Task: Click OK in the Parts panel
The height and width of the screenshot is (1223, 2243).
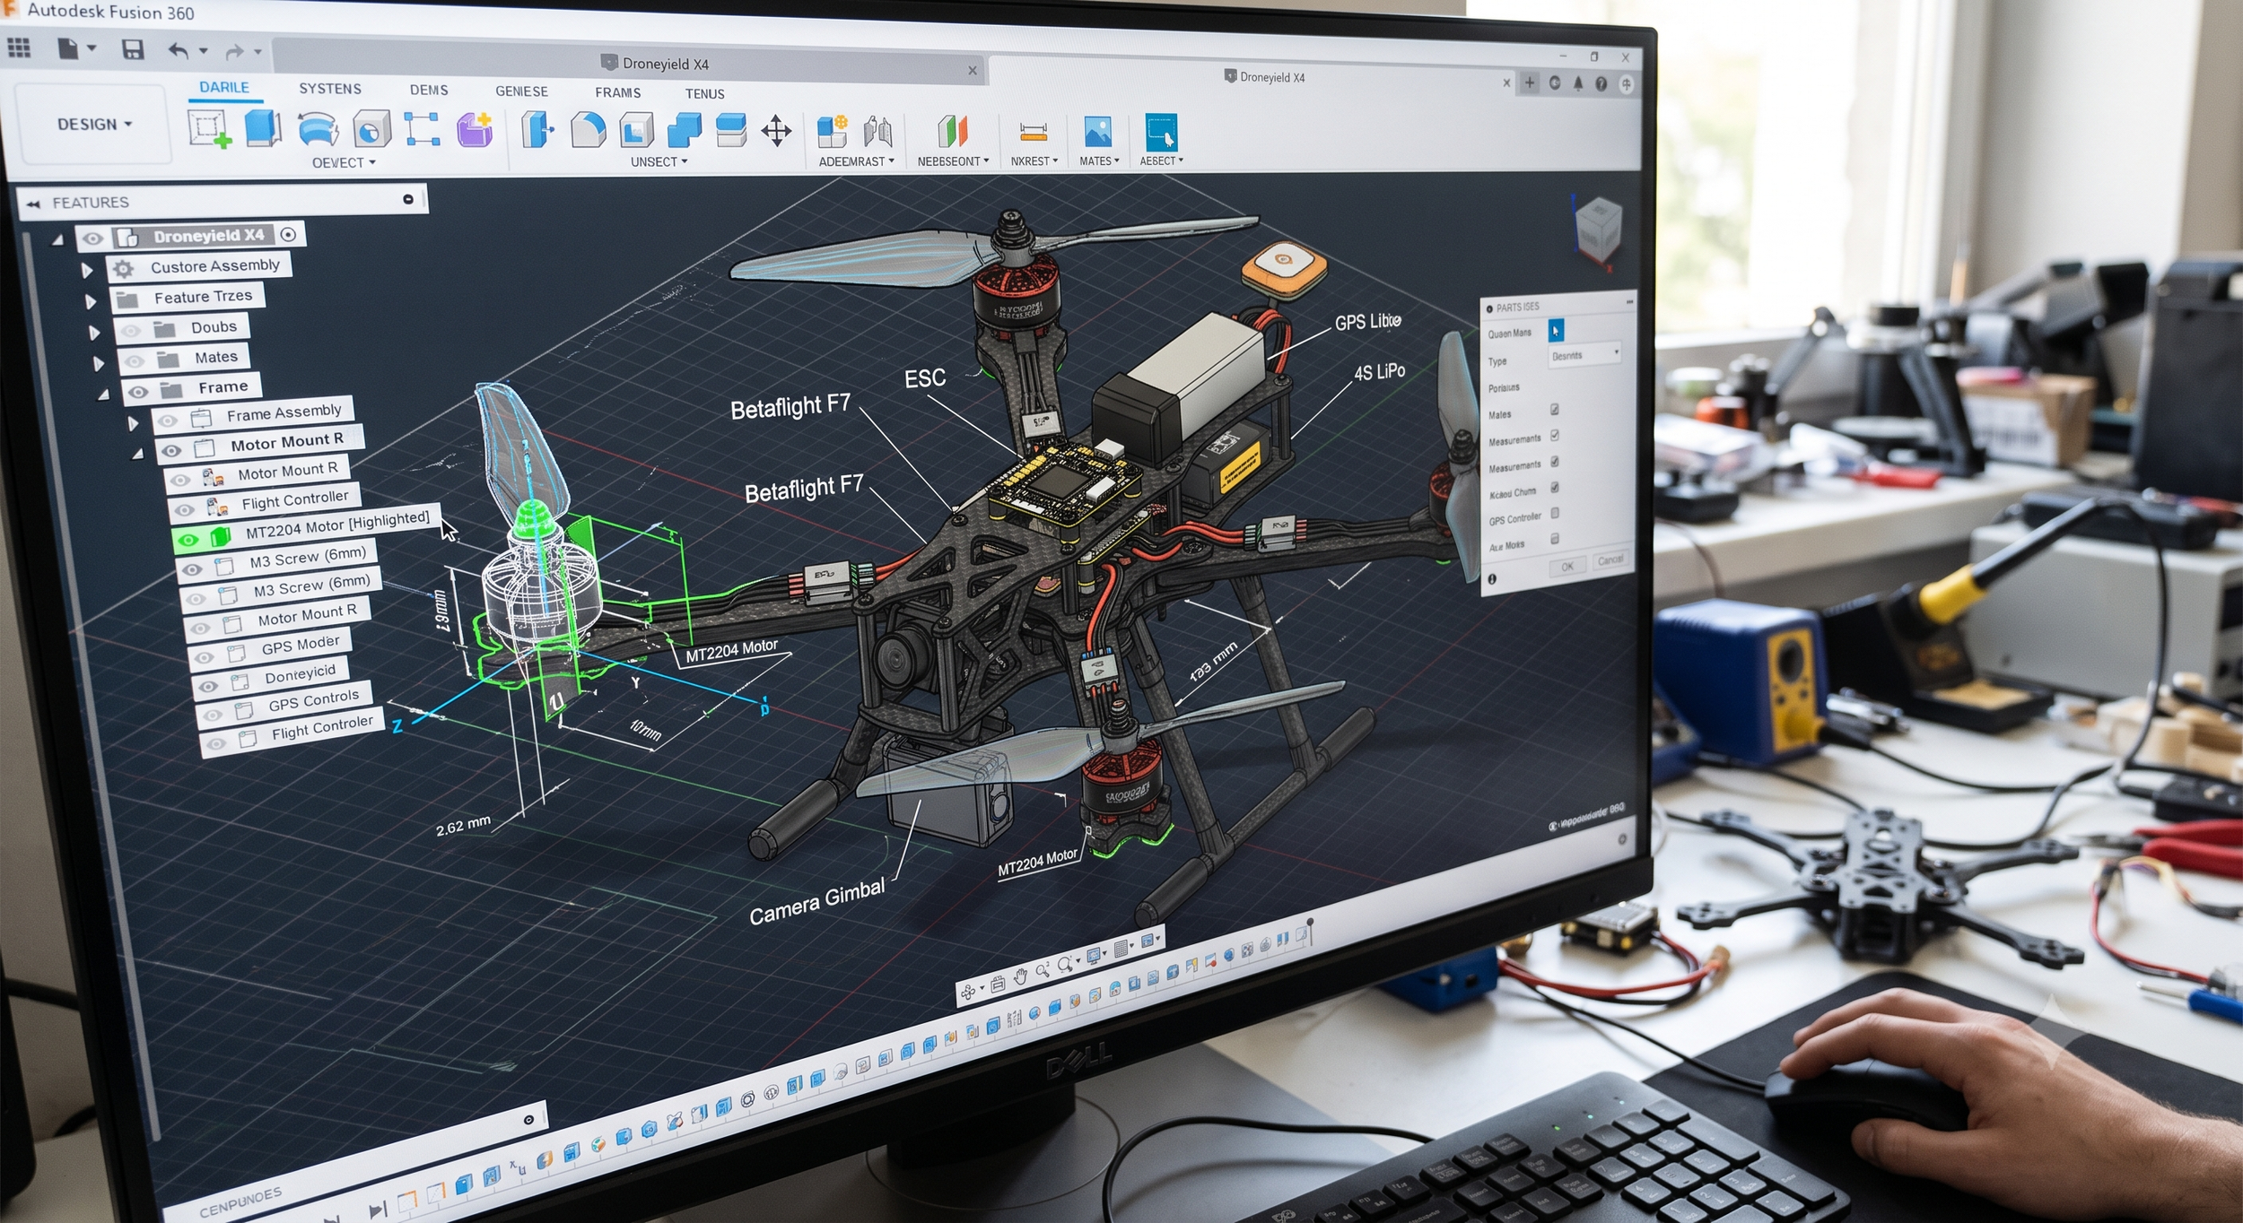Action: pos(1567,566)
